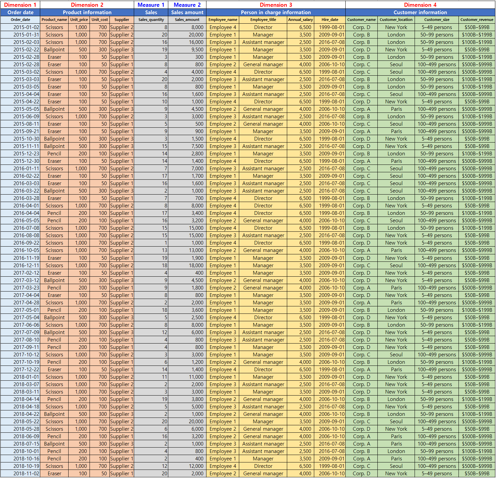Select the Customer_name column label

click(362, 20)
